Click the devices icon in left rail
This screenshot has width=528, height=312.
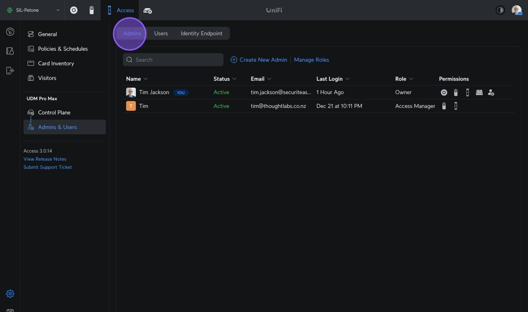pos(10,51)
